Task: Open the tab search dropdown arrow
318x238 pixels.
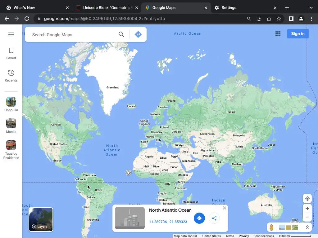Action: (x=311, y=8)
